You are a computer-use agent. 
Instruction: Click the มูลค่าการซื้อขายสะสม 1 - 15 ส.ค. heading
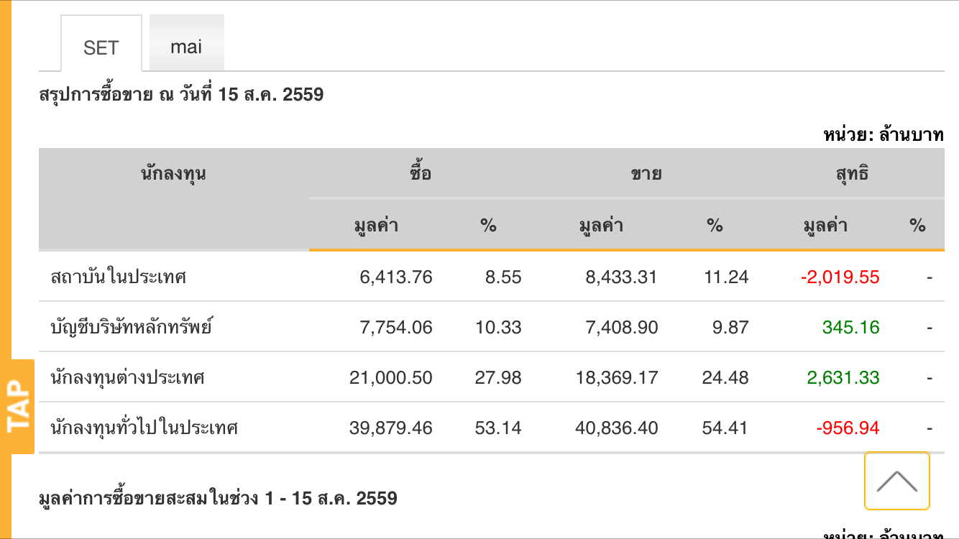click(x=218, y=498)
